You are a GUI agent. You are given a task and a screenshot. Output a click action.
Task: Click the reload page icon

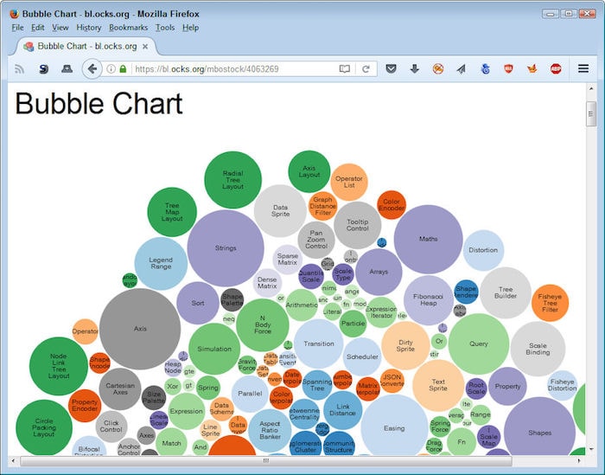[x=366, y=69]
